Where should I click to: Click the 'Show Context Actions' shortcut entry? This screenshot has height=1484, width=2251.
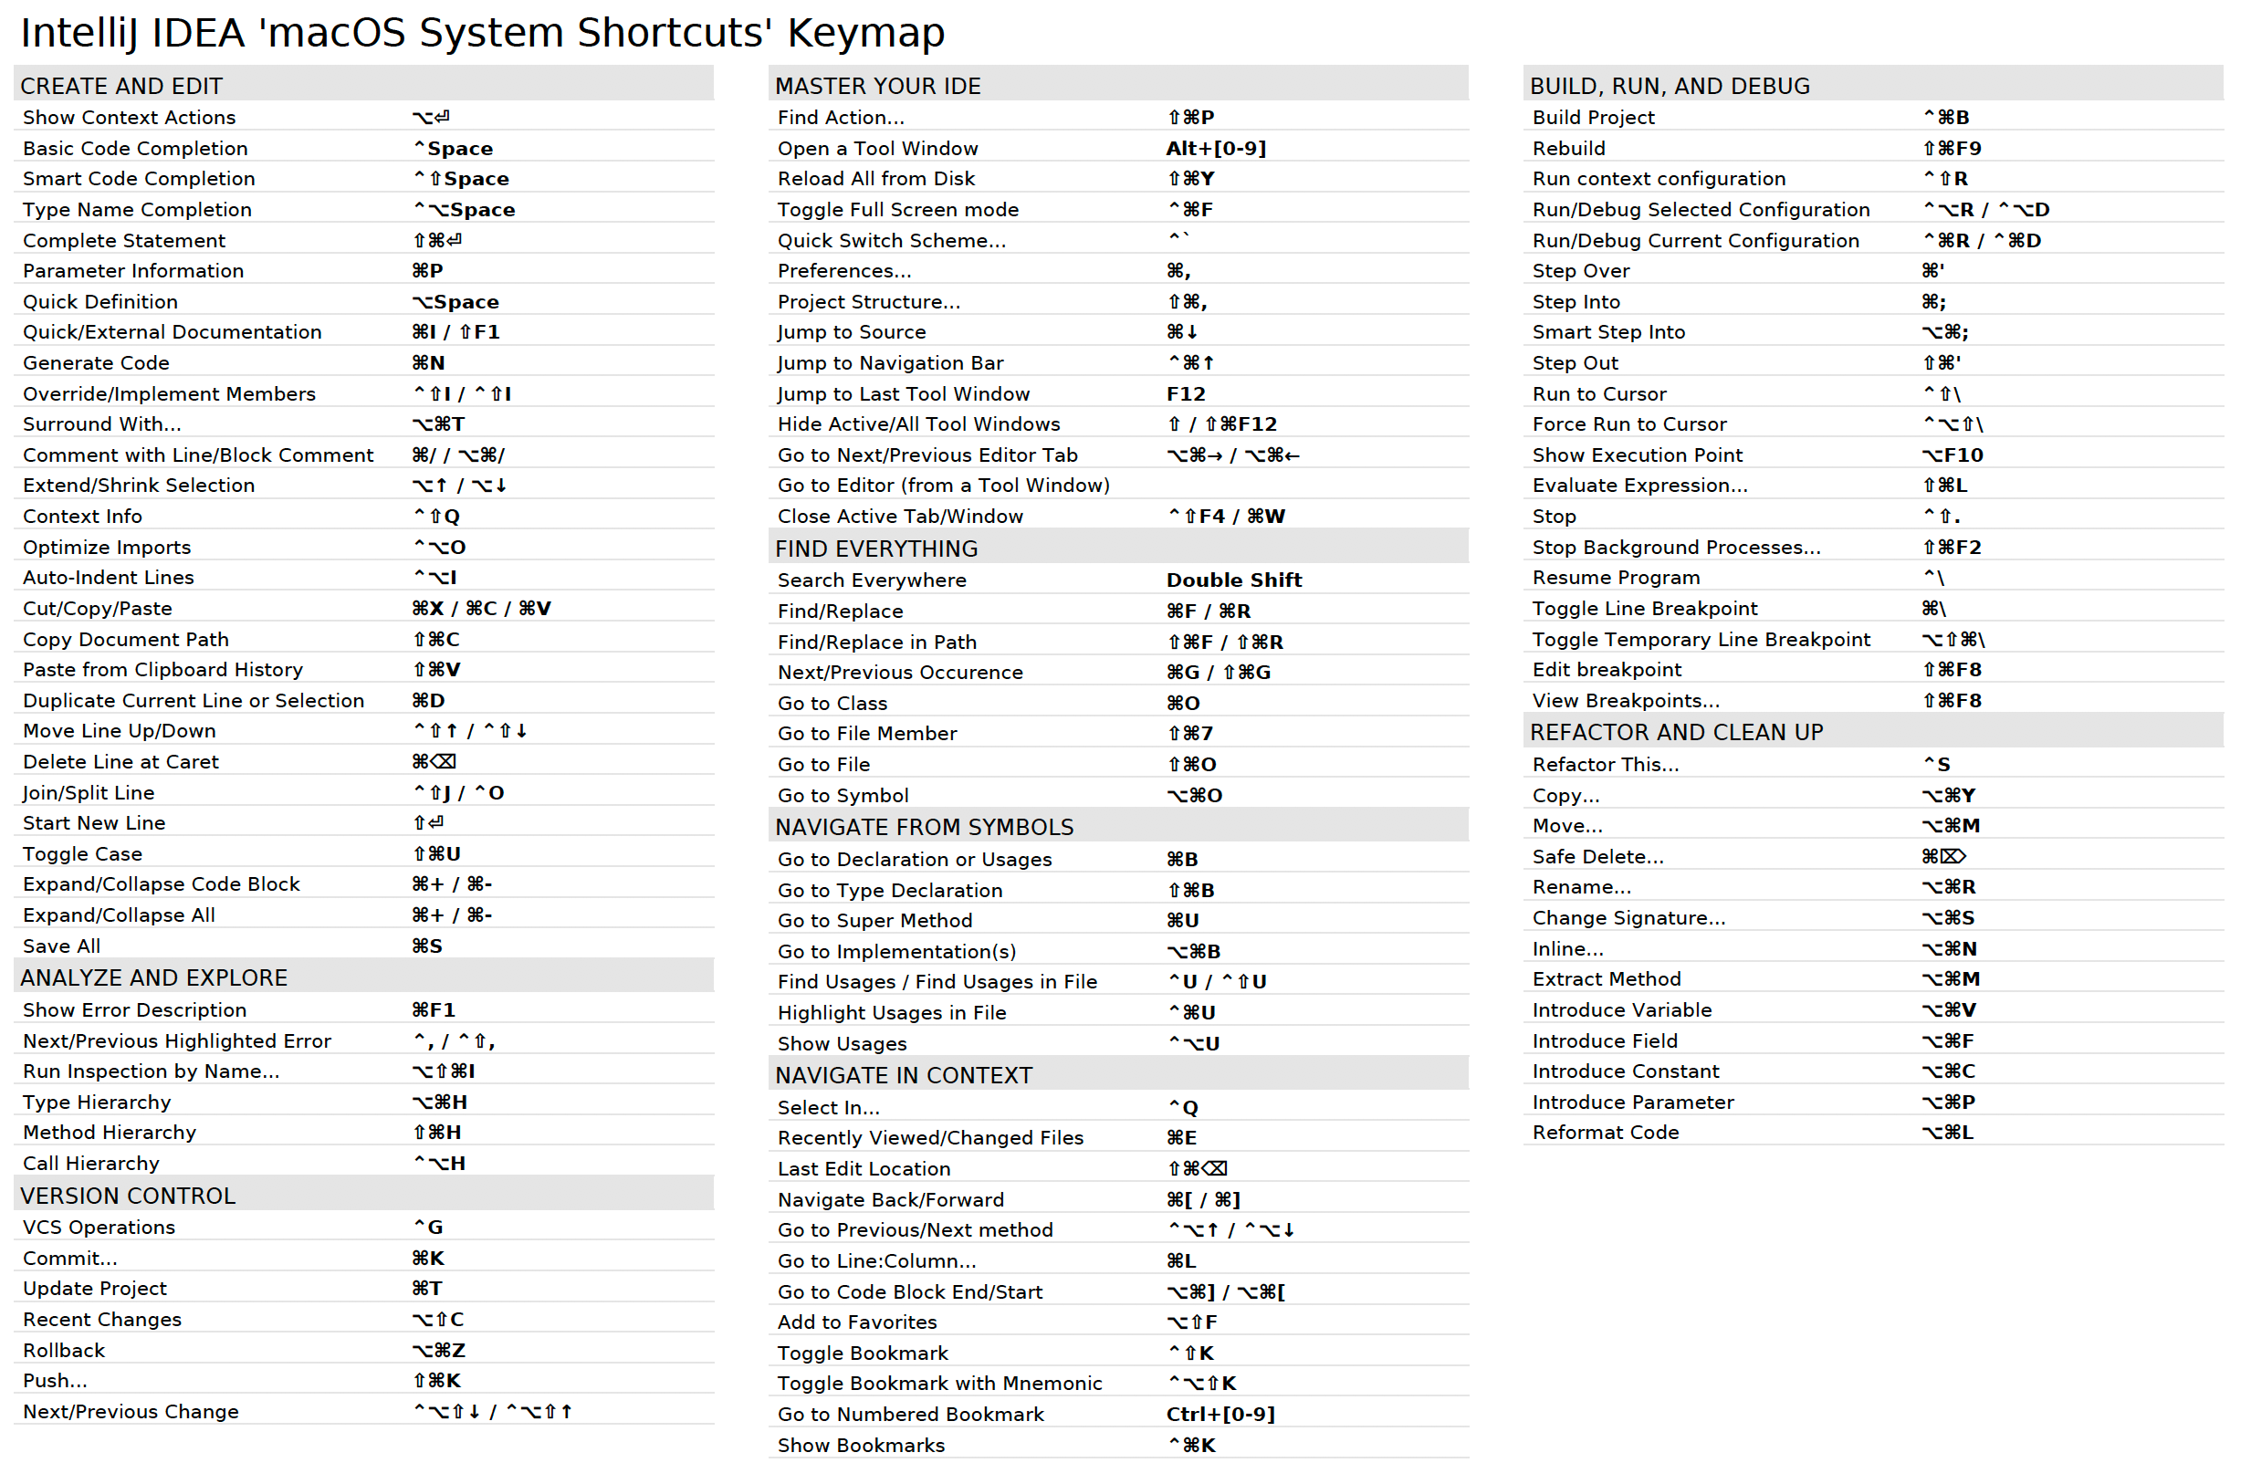[x=129, y=117]
